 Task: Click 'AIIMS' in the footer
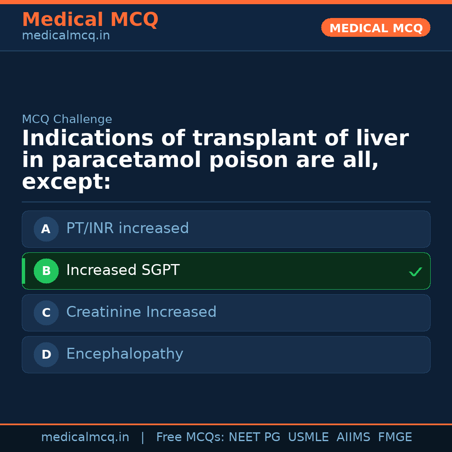[x=353, y=437]
